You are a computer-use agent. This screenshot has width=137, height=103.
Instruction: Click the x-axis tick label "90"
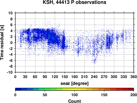tap(45, 77)
